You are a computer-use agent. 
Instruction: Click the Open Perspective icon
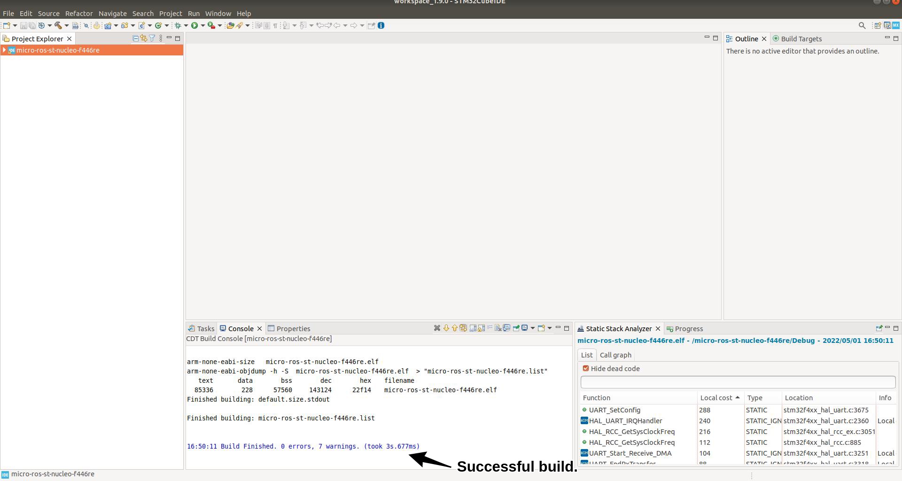877,25
